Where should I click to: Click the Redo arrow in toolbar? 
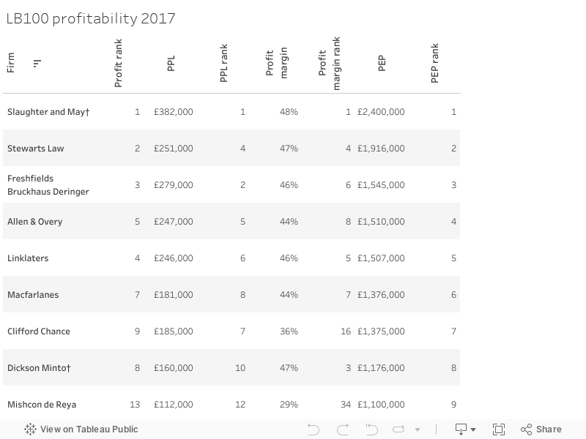pyautogui.click(x=343, y=429)
